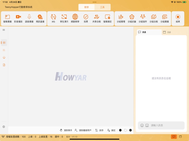
Task: Open the emoji picker in chat
Action: (x=142, y=125)
